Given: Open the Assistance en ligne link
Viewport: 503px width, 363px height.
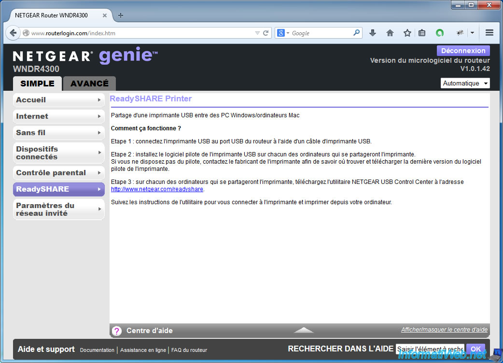Looking at the screenshot, I should point(143,350).
